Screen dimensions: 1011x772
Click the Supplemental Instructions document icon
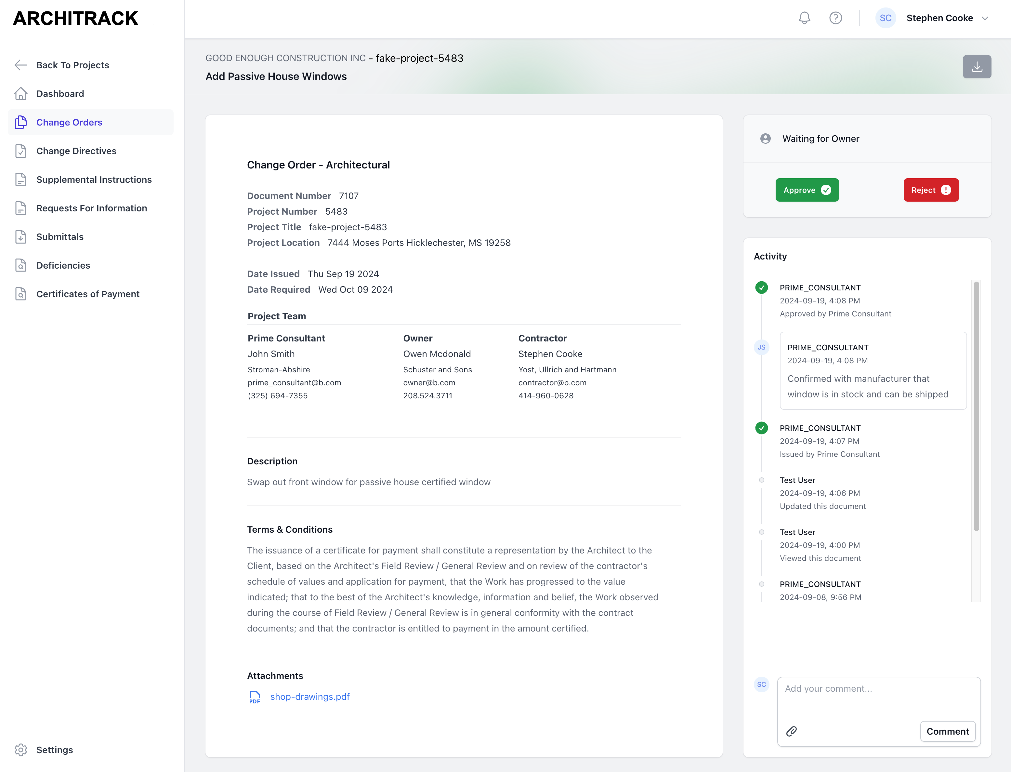click(21, 180)
